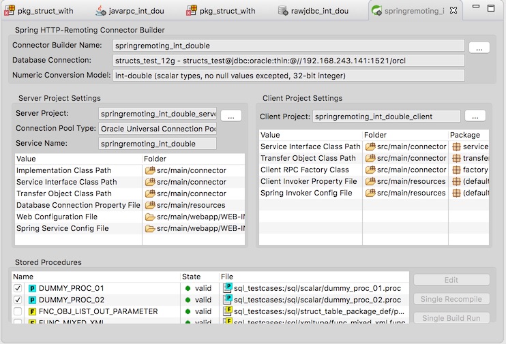Image resolution: width=506 pixels, height=344 pixels.
Task: Open the first pkg_struct_with tab
Action: [x=39, y=11]
